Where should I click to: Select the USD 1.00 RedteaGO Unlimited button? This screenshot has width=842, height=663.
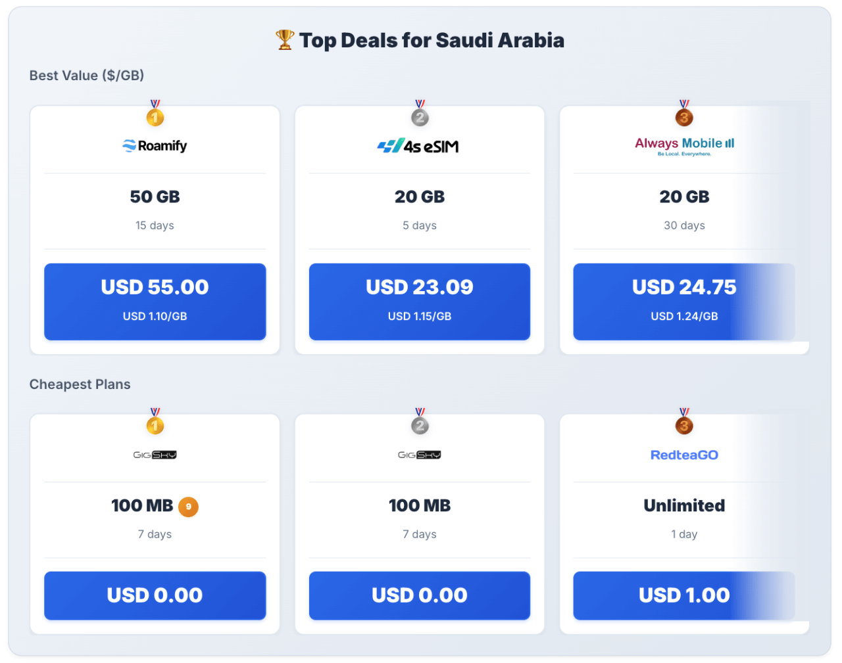684,595
